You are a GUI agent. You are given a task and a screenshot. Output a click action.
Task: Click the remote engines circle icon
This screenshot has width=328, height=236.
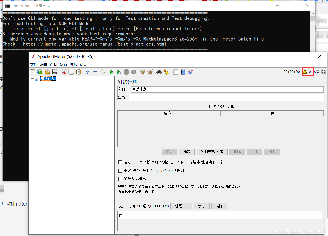pos(324,72)
